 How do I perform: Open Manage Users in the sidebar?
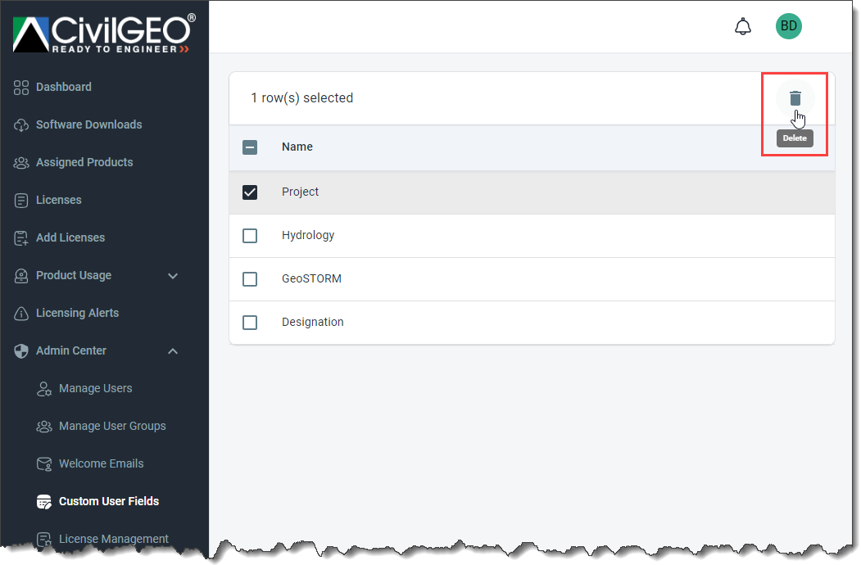[95, 389]
